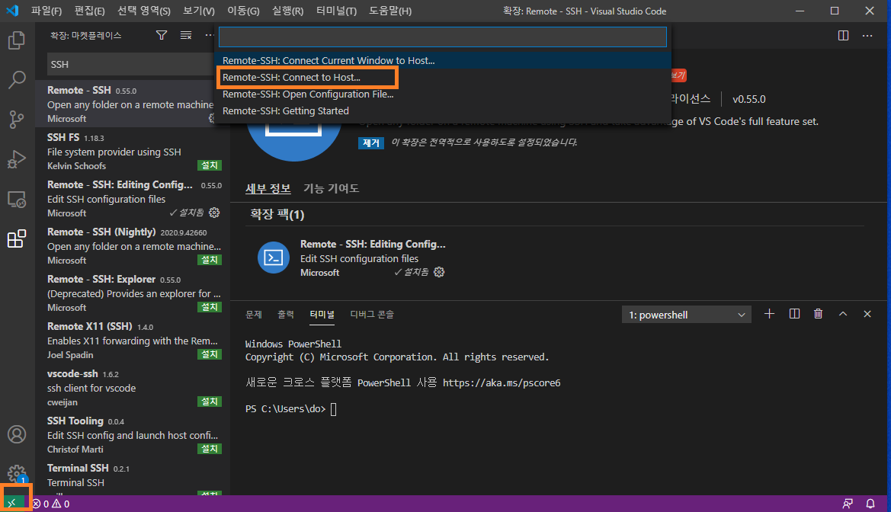
Task: Install Remote X11 (SSH) extension
Action: pos(210,354)
